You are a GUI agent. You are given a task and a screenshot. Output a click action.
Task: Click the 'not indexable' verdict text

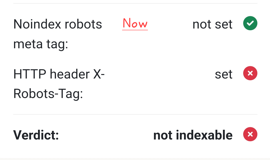coord(193,135)
